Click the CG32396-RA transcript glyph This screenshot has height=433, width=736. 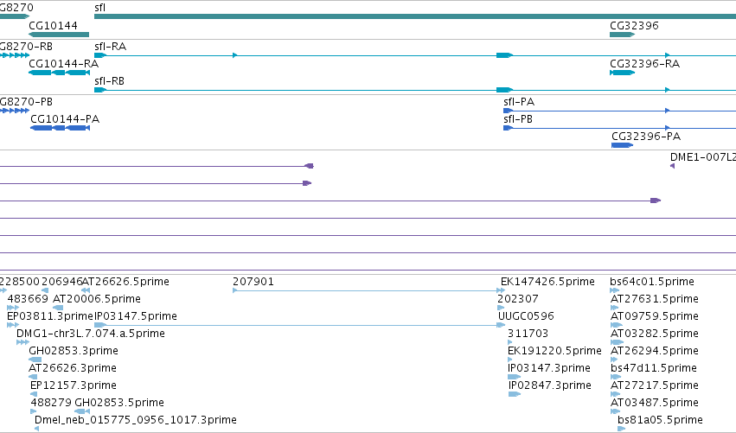622,73
